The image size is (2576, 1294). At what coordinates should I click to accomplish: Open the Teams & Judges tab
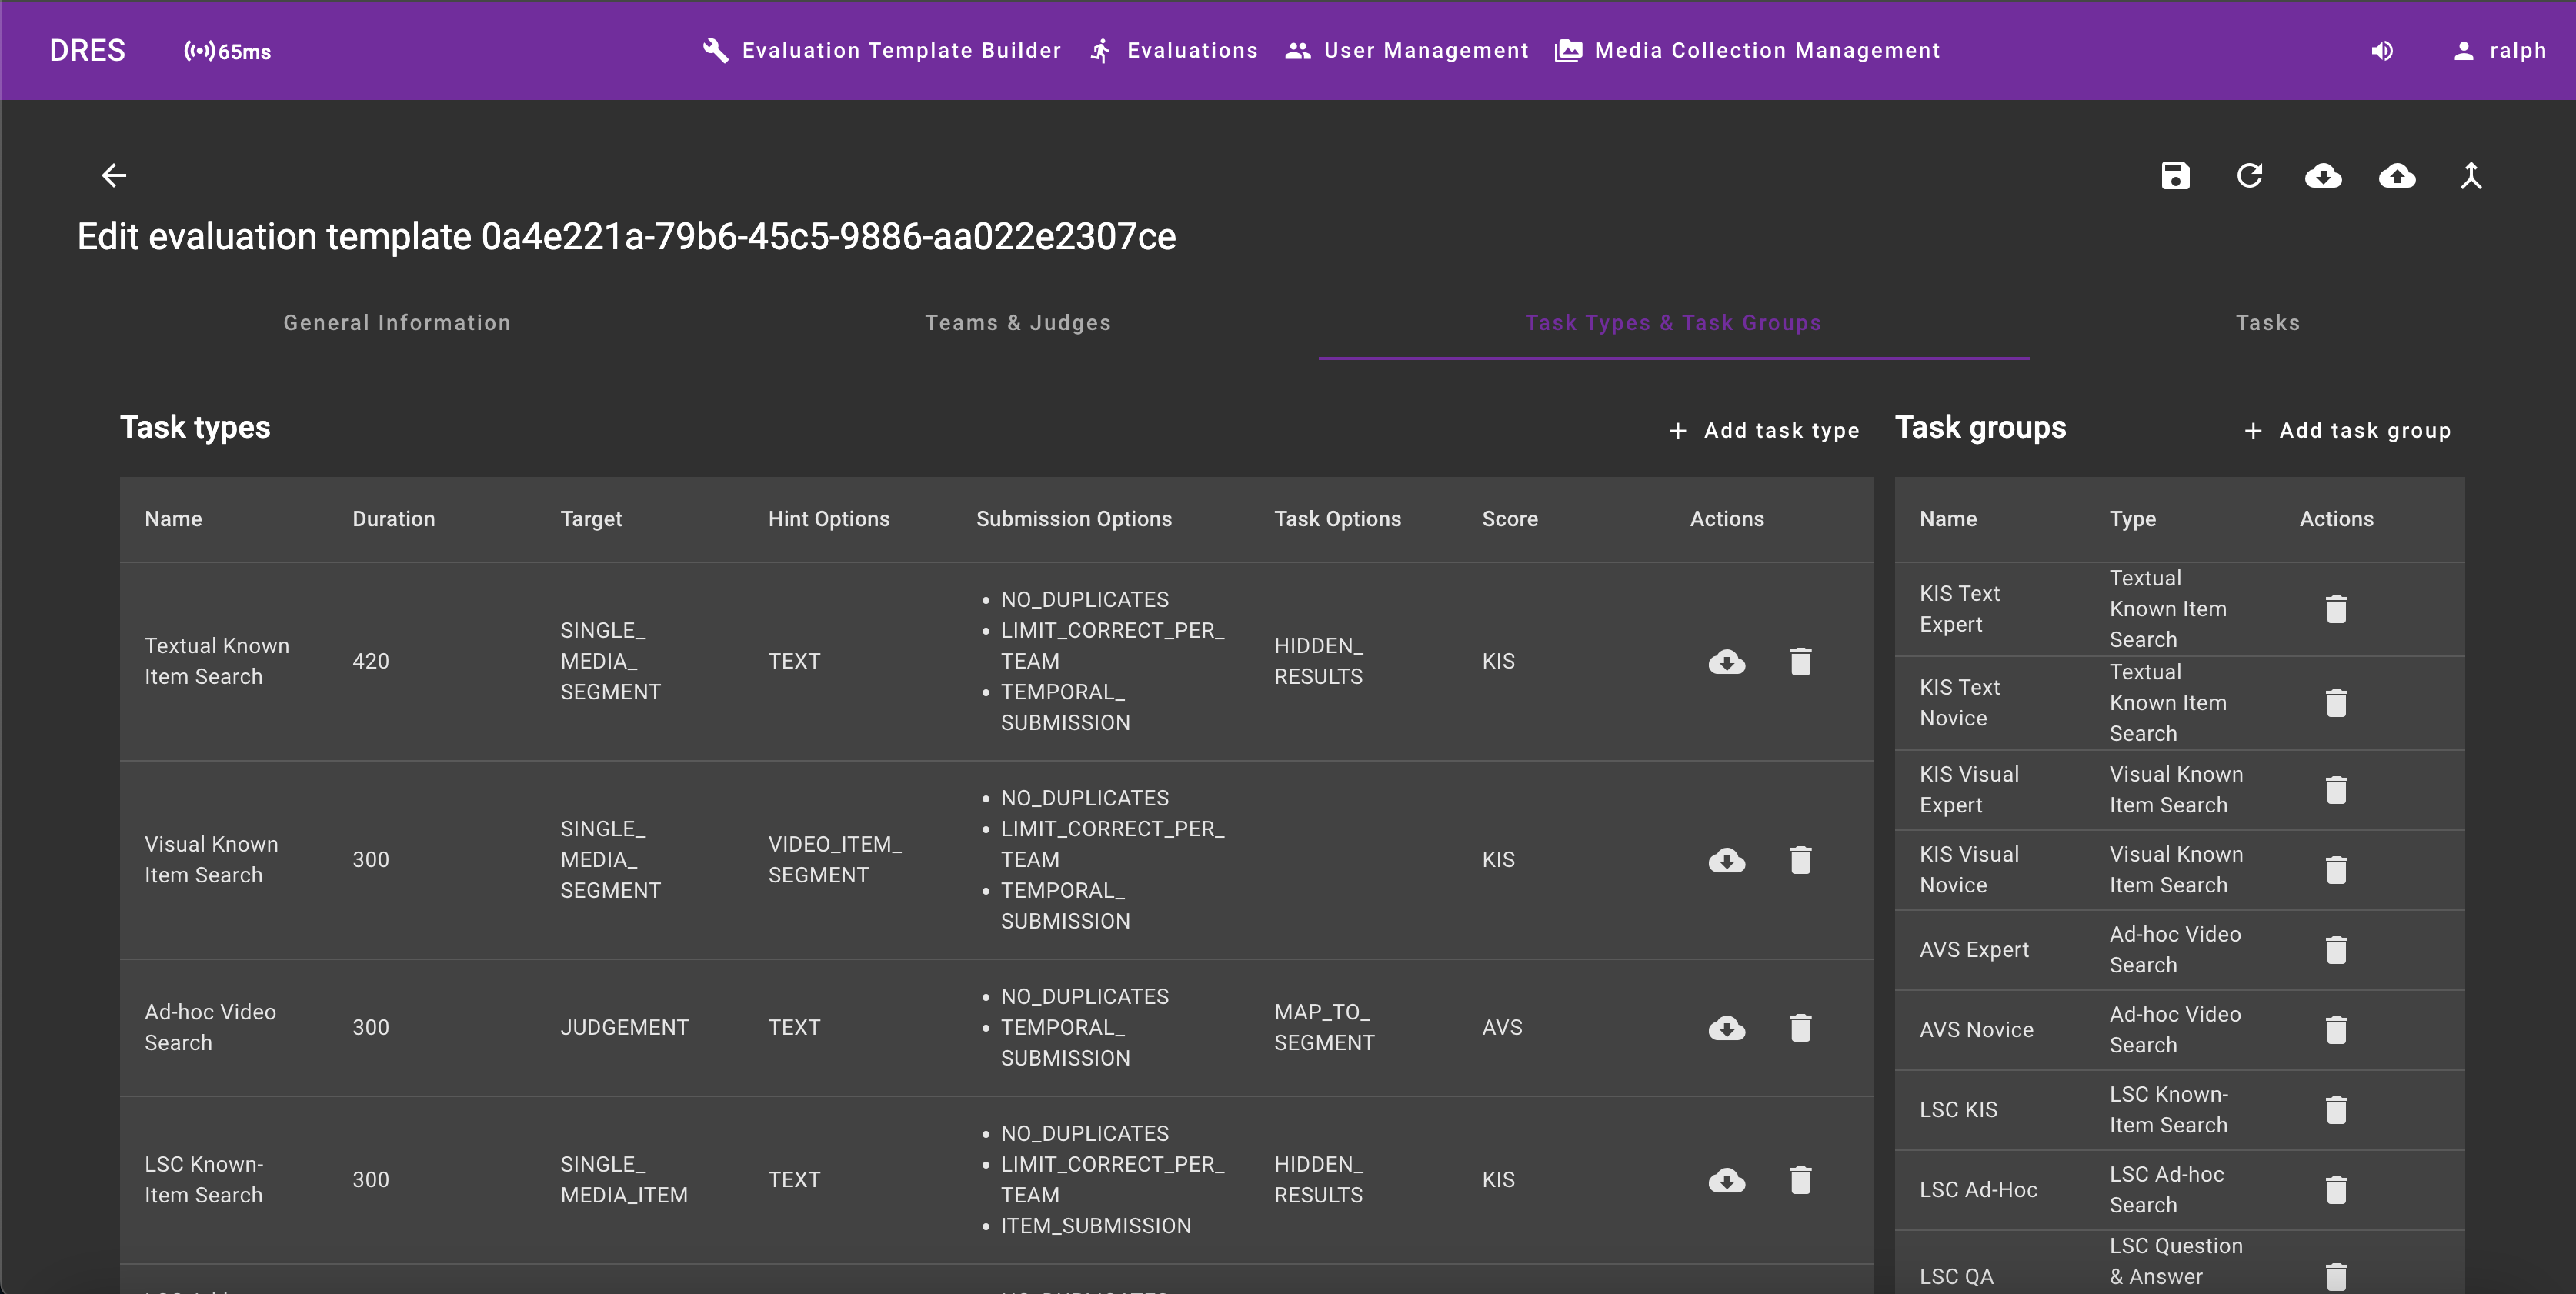tap(1017, 323)
